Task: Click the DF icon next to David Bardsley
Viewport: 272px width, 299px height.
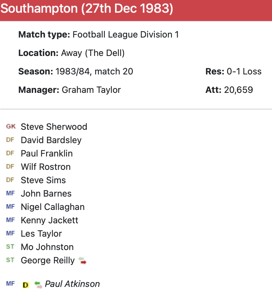Action: tap(10, 140)
